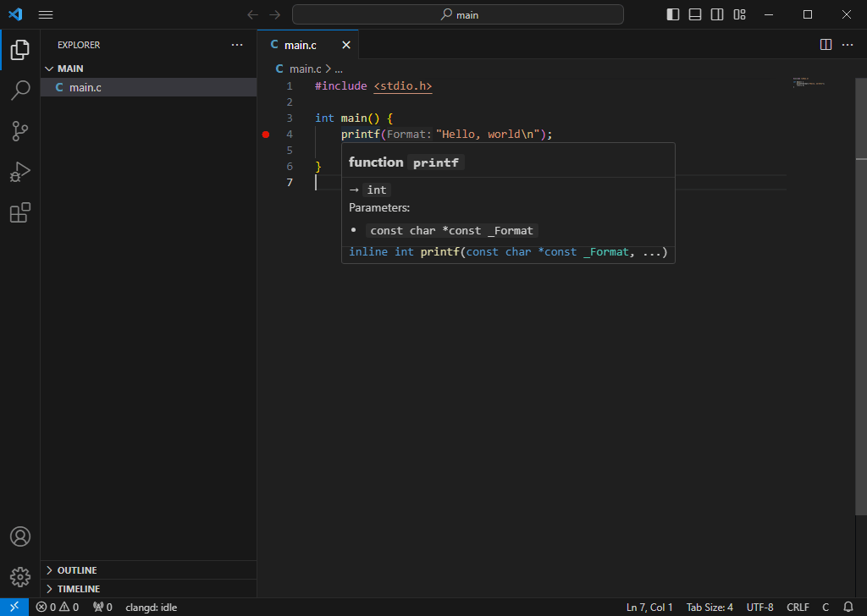Select language mode C in status bar
The width and height of the screenshot is (867, 616).
tap(825, 608)
